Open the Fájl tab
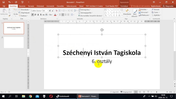The width and height of the screenshot is (176, 99). [x=4, y=6]
